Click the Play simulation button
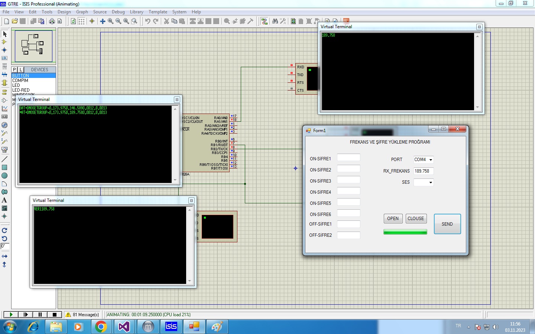The height and width of the screenshot is (334, 535). 11,314
